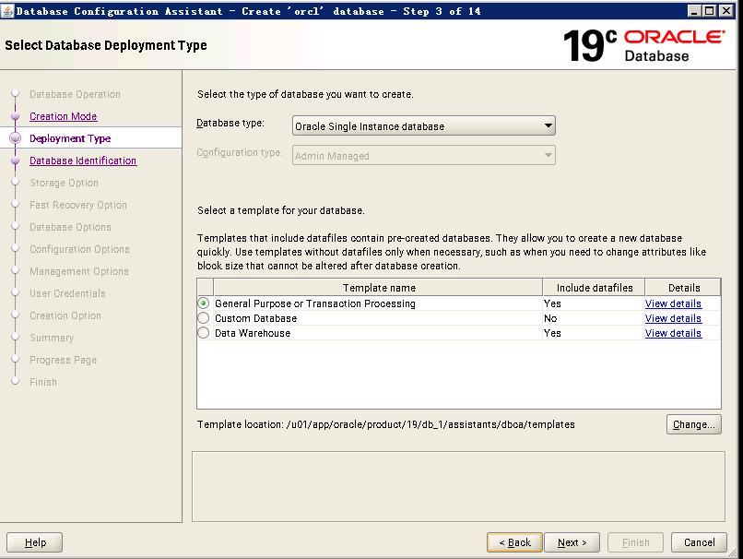Click the disabled Finish button
743x559 pixels.
[x=635, y=542]
